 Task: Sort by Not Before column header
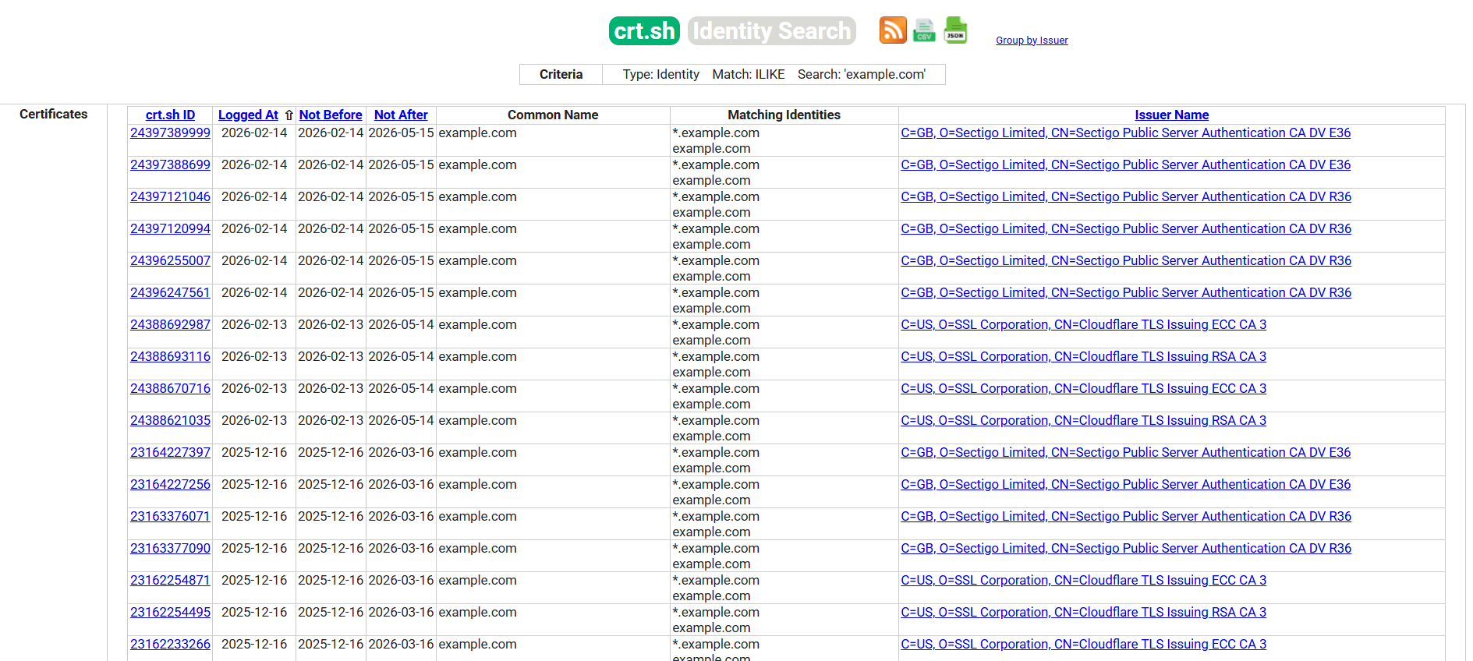[331, 115]
